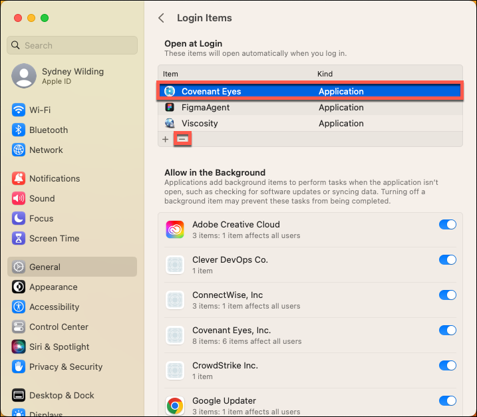
Task: Open Sydney Wilding Apple ID settings
Action: 72,76
